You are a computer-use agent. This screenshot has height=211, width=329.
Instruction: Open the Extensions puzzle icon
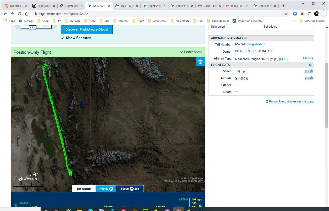pyautogui.click(x=302, y=14)
